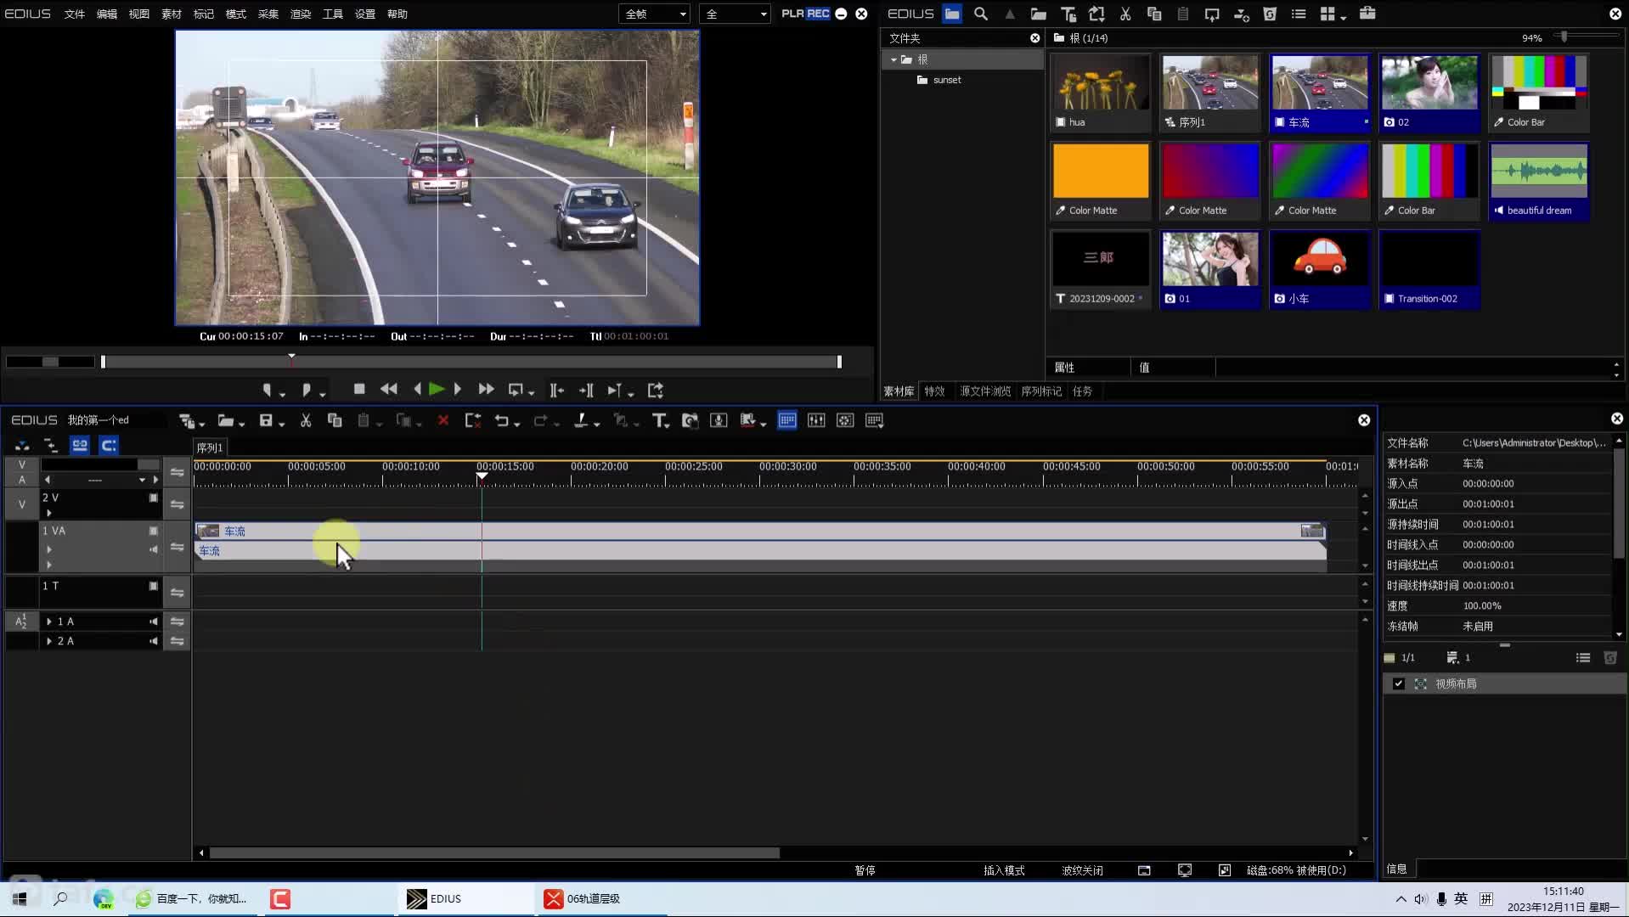Mute audio track 2 A
The image size is (1629, 917).
154,641
